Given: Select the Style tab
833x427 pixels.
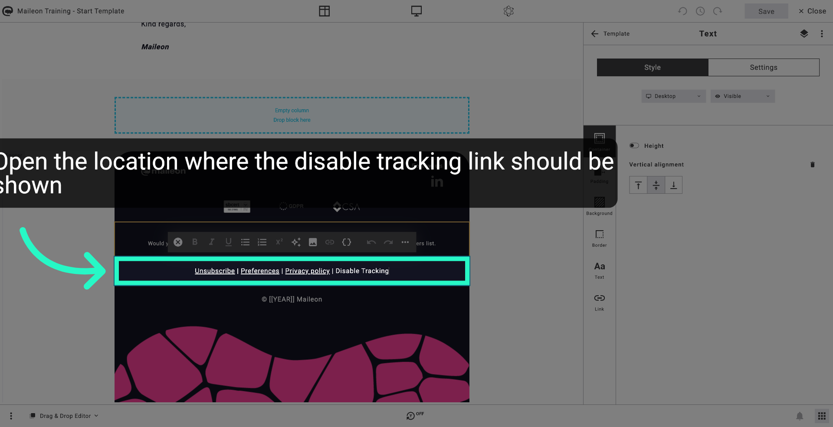Looking at the screenshot, I should [653, 68].
